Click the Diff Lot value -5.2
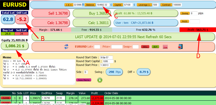This screenshot has width=216, height=105. click(22, 19)
